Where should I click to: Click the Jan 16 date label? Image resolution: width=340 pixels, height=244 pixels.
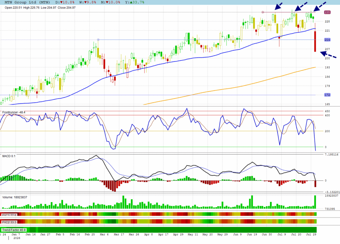(31, 234)
